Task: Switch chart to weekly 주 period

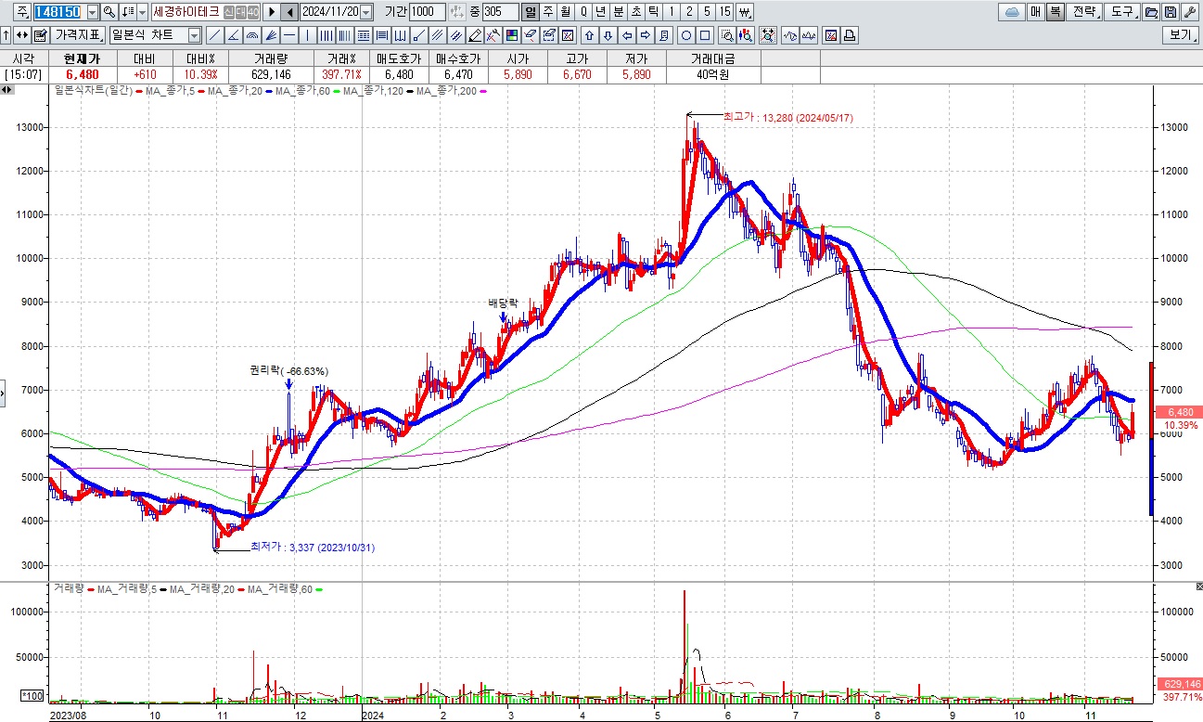Action: tap(548, 12)
